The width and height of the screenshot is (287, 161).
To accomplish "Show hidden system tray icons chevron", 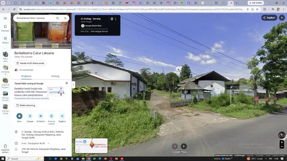I will [x=266, y=159].
